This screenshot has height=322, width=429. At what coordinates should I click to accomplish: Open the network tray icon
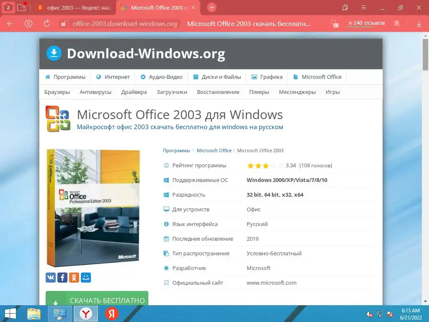(x=380, y=314)
